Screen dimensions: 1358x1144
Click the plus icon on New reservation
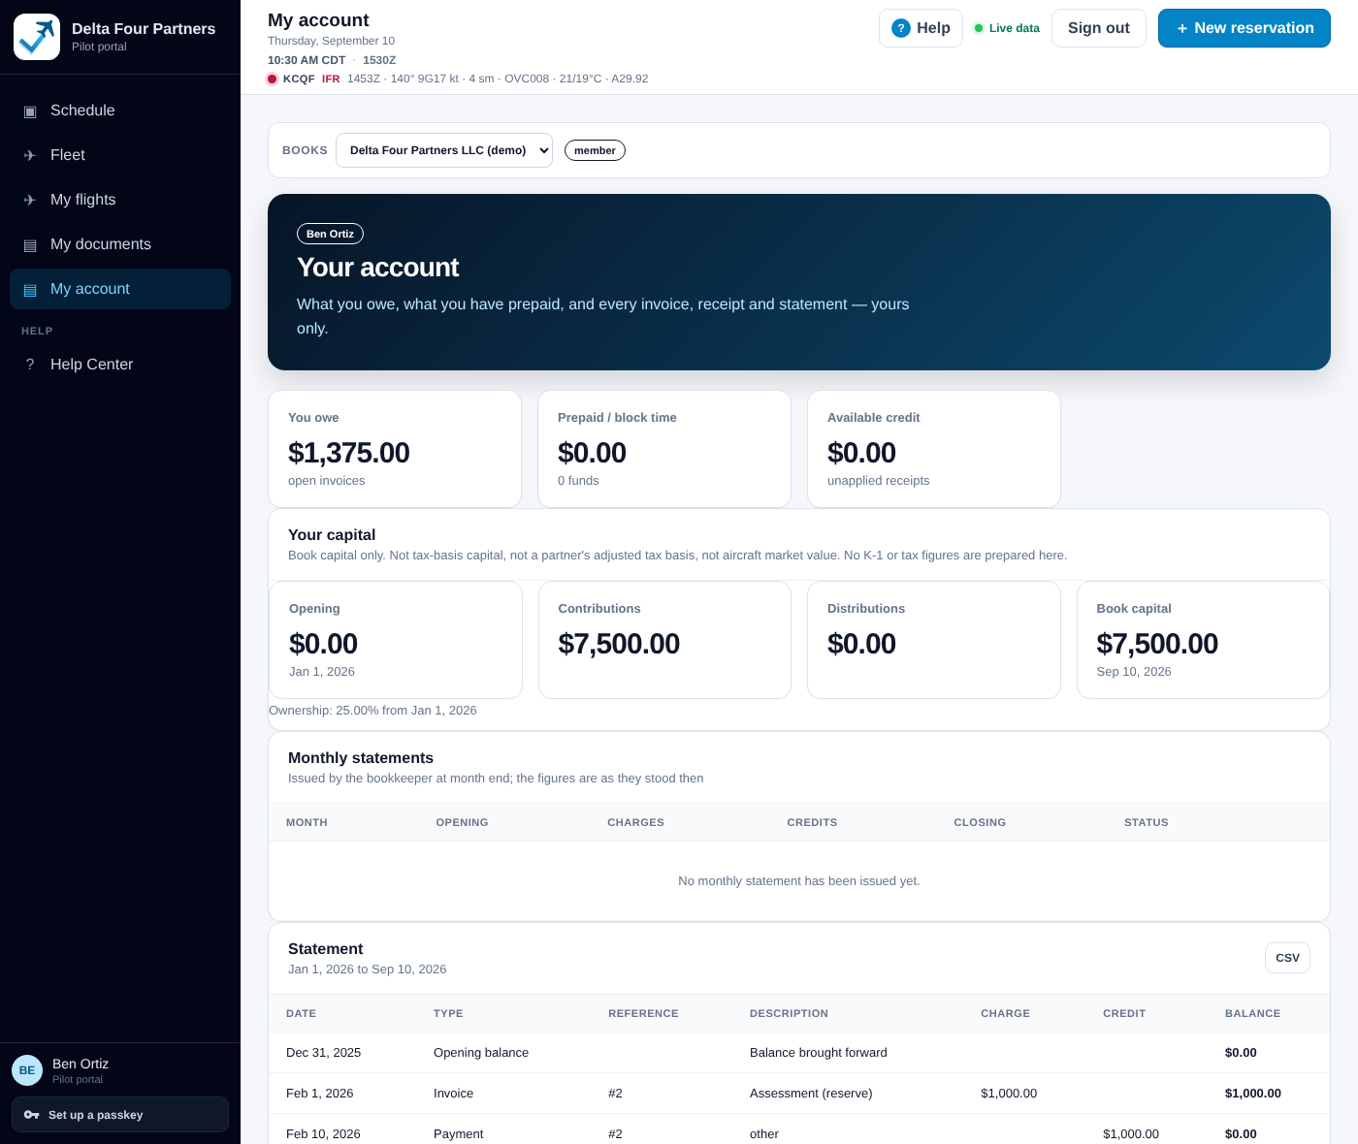(x=1182, y=29)
